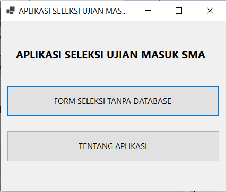The height and width of the screenshot is (192, 226).
Task: Minimize the APLIKASI SELEKSI window
Action: click(148, 11)
